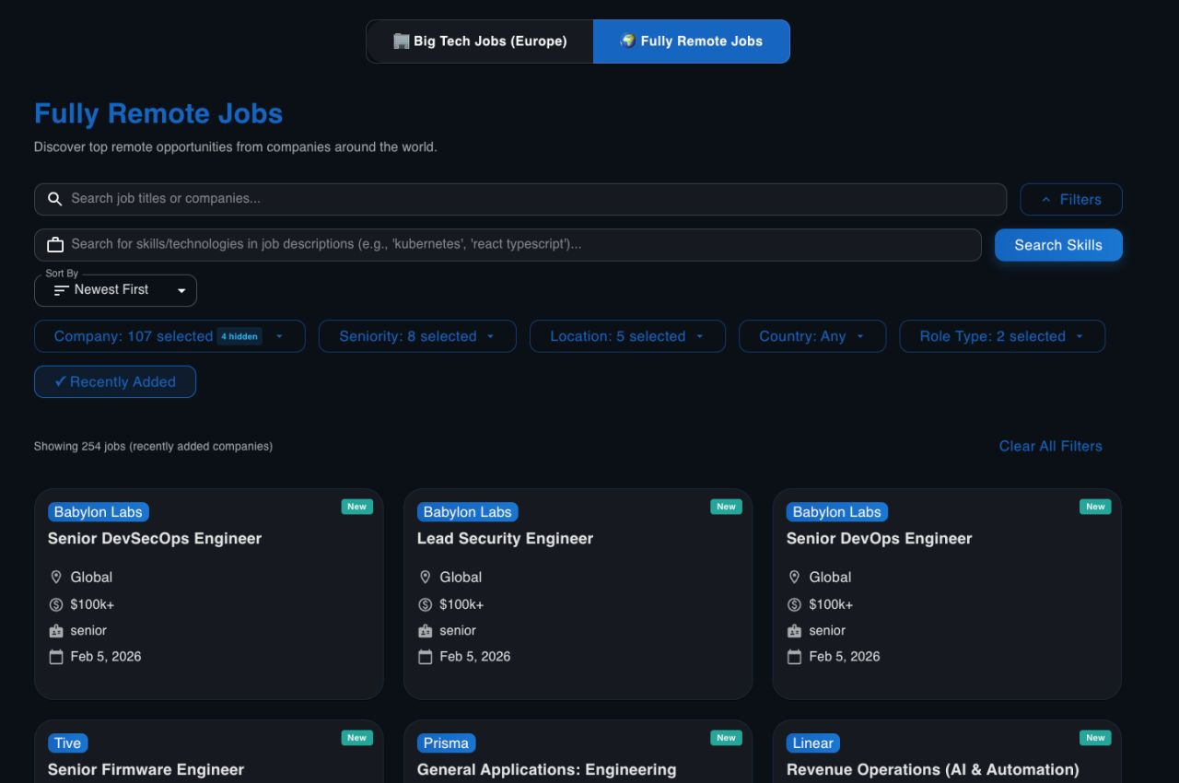
Task: Open the Location: 5 selected dropdown
Action: pos(627,336)
